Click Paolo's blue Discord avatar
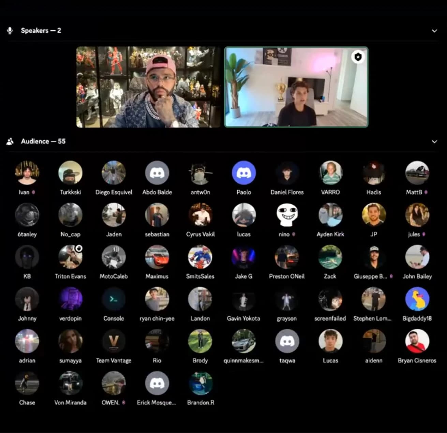 pos(244,173)
